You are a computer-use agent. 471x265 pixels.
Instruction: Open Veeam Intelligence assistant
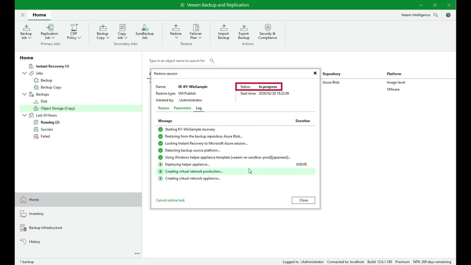(419, 15)
